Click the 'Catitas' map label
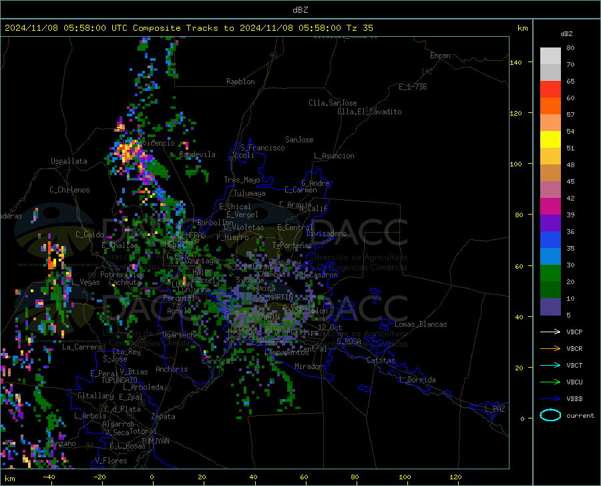The image size is (601, 486). point(381,360)
